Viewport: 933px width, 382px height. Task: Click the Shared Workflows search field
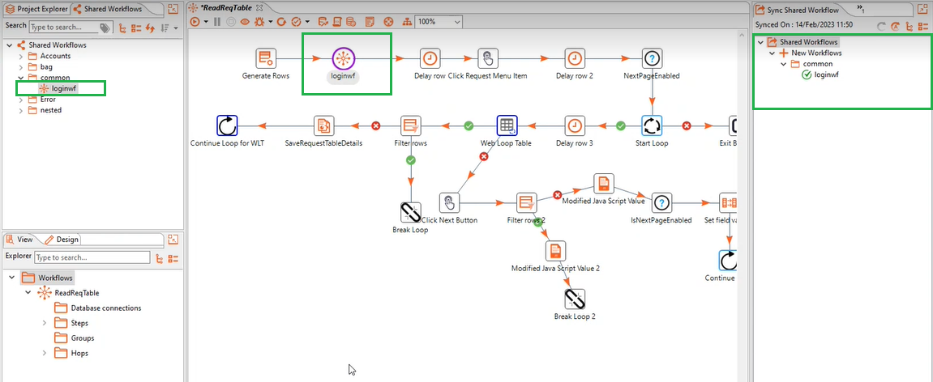(63, 27)
